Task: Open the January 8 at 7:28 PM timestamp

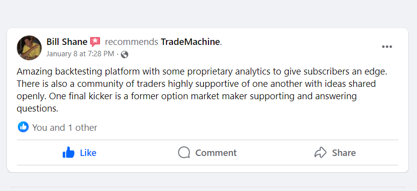Action: [80, 54]
